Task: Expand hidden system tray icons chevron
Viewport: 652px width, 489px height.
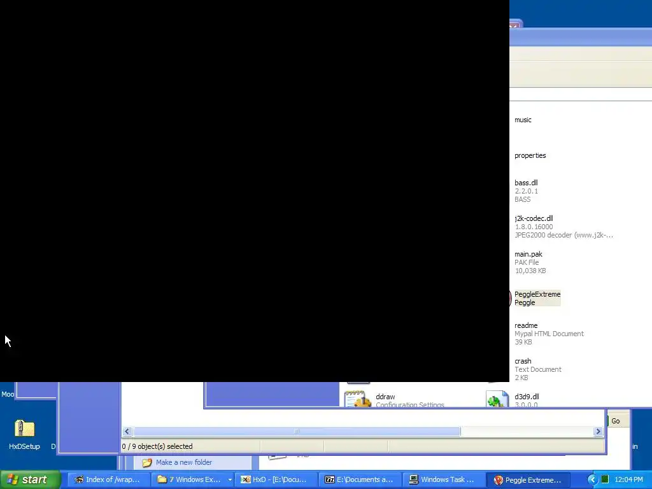Action: tap(592, 479)
